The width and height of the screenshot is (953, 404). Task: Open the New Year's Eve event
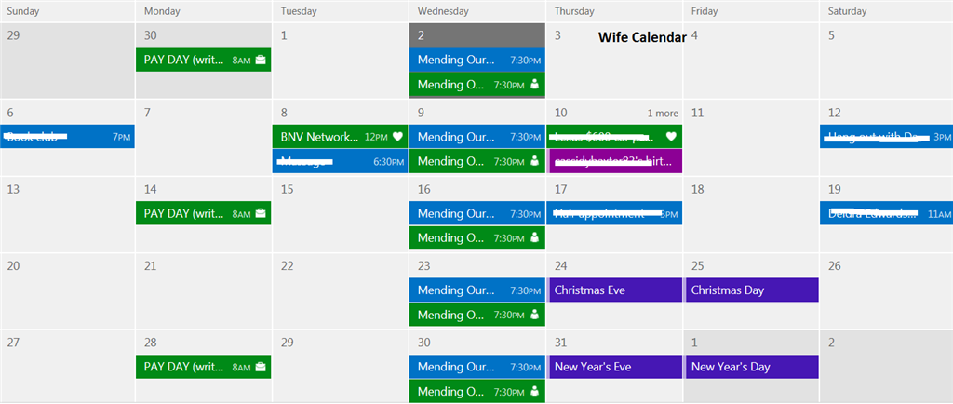[614, 367]
